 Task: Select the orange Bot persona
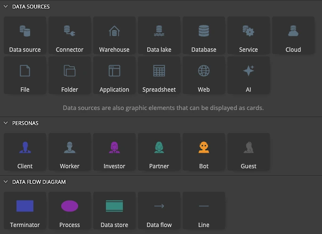204,152
